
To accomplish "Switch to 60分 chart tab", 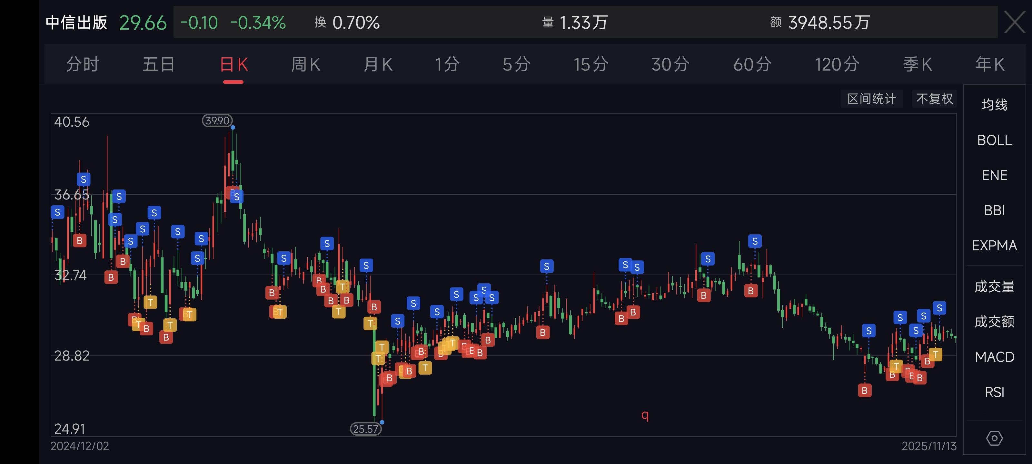I will [752, 64].
